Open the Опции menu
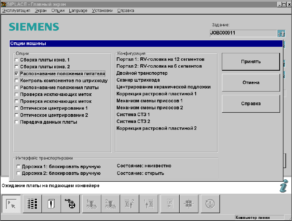 pyautogui.click(x=58, y=11)
